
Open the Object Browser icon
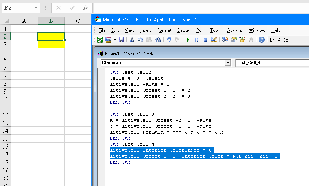coord(242,40)
